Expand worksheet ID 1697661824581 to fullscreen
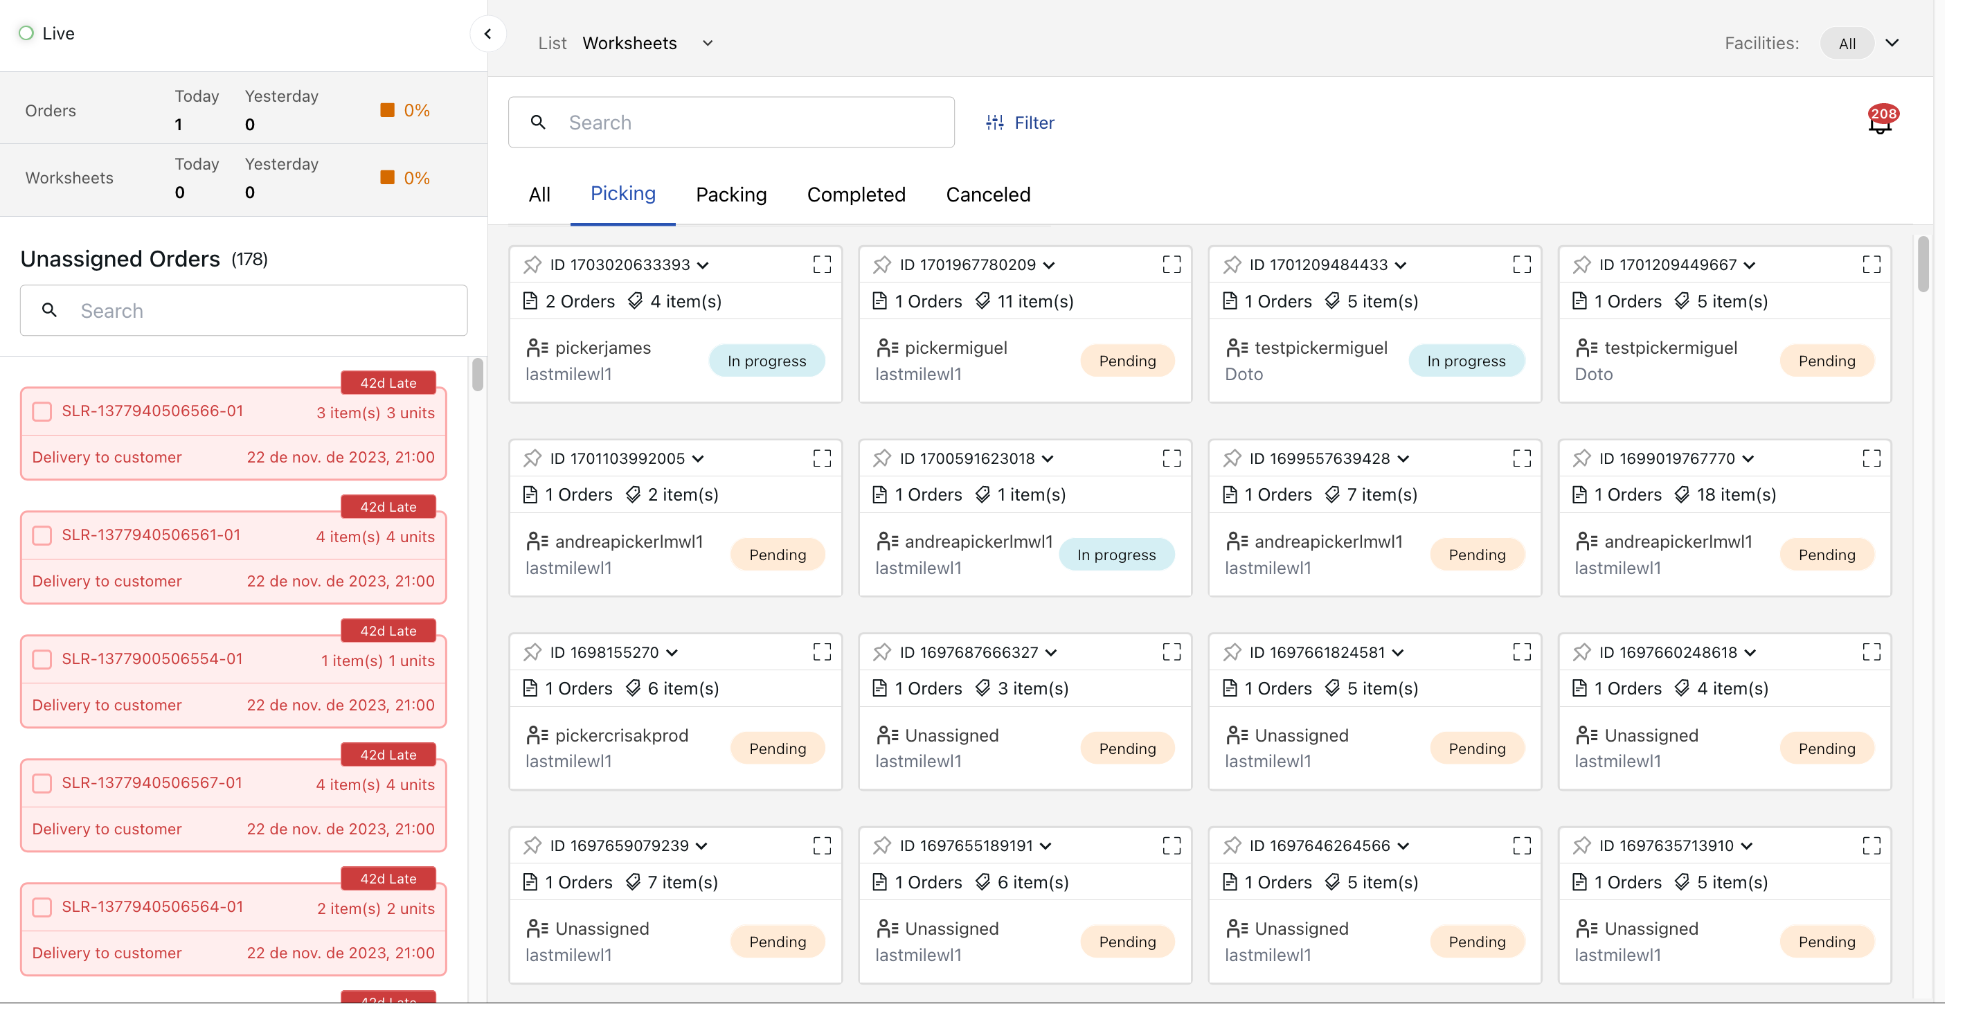Image resolution: width=1965 pixels, height=1013 pixels. point(1521,652)
